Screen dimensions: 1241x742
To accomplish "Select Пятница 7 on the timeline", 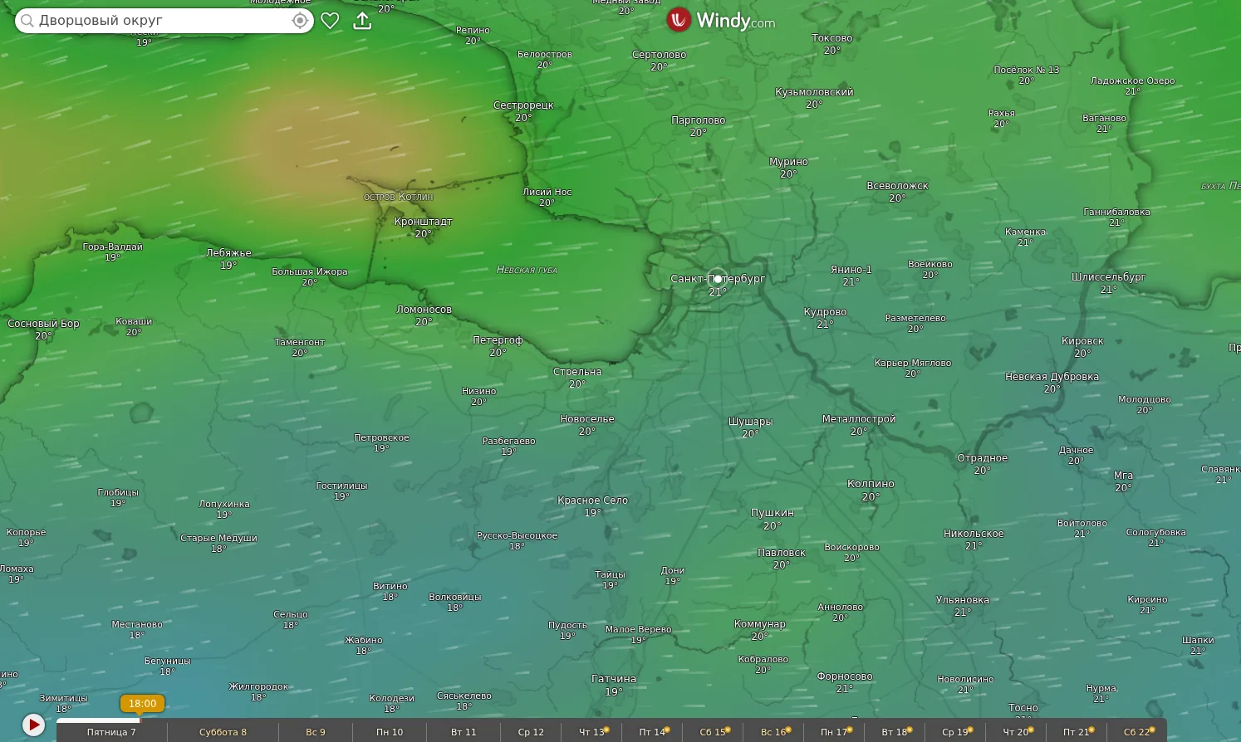I will point(111,732).
